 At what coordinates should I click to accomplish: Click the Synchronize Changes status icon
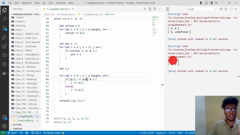21,133
